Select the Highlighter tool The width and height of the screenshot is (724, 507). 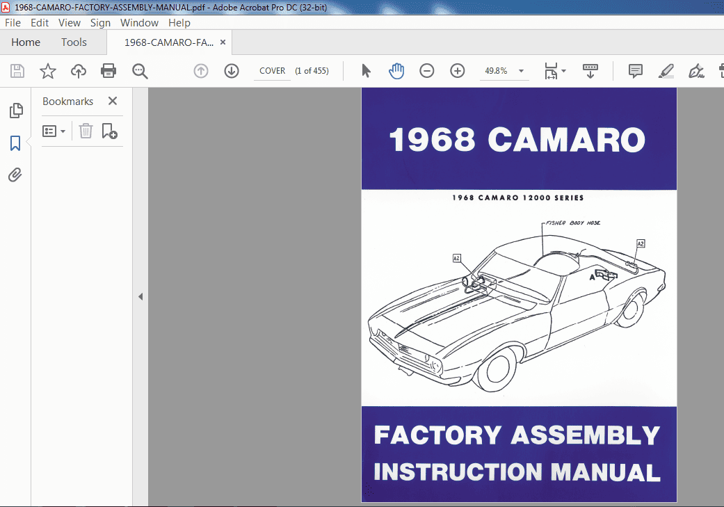click(x=666, y=70)
